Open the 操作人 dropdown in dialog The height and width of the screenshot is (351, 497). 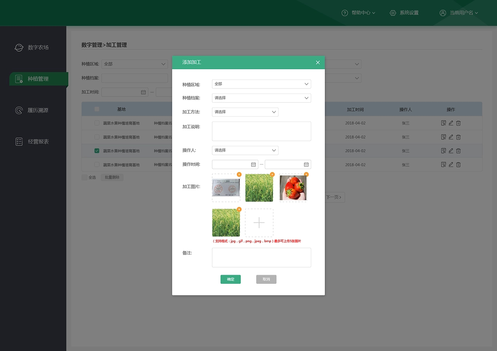coord(245,150)
